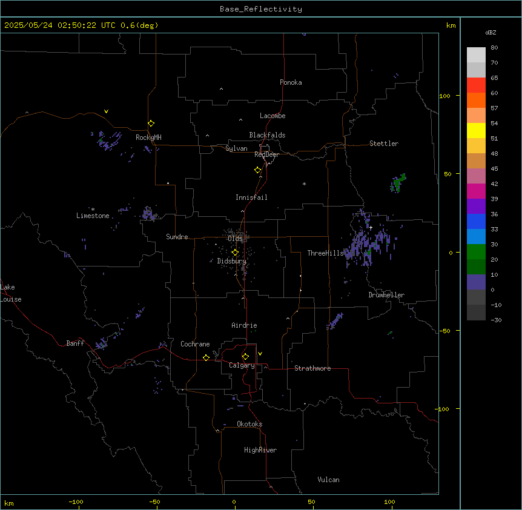Screen dimensions: 522x510
Task: Click the Innisfail town label
Action: (251, 197)
